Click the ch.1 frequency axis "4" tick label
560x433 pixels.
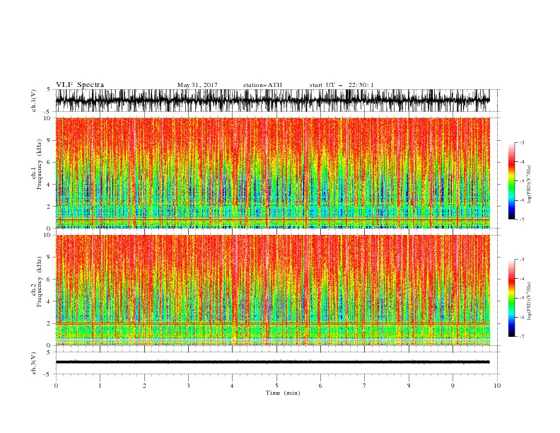(49, 185)
